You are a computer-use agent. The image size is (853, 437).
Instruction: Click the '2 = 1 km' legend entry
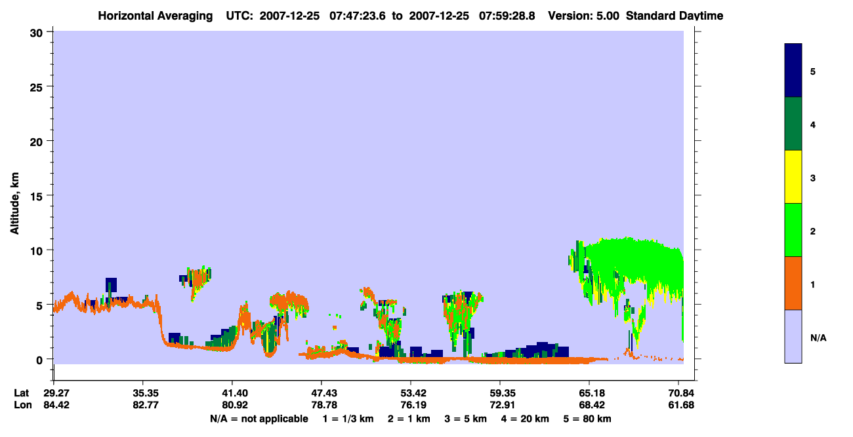point(409,419)
